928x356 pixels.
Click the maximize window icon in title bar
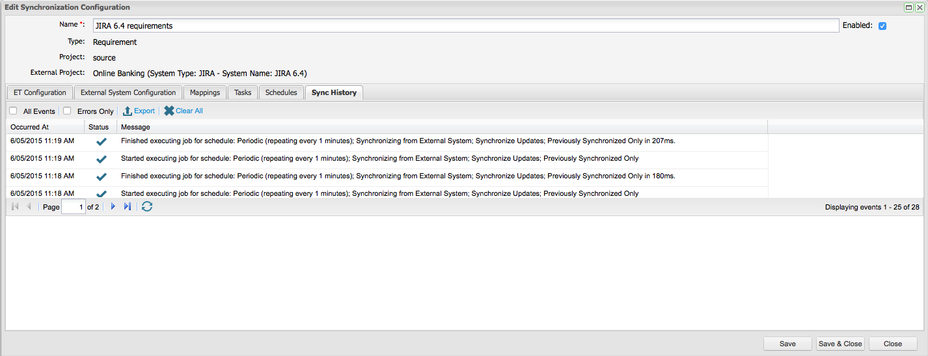[x=908, y=7]
